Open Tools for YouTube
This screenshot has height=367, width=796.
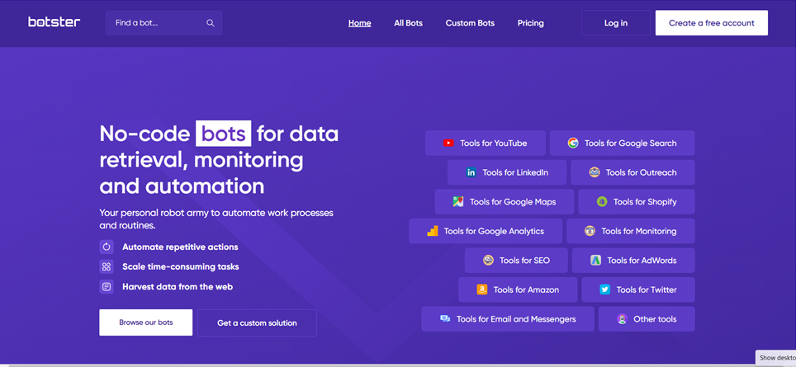(x=486, y=143)
